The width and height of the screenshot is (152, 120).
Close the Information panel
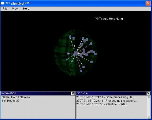[x=73, y=93]
